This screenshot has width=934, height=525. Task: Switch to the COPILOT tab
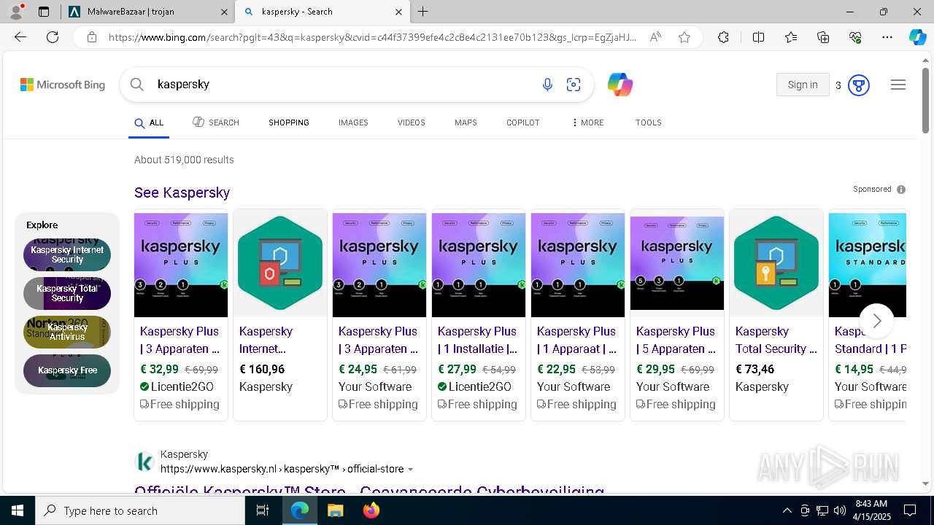[523, 122]
